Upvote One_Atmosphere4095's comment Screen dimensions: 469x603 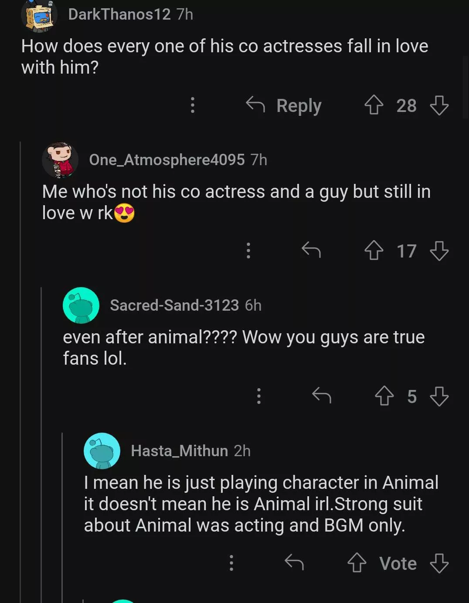click(374, 251)
